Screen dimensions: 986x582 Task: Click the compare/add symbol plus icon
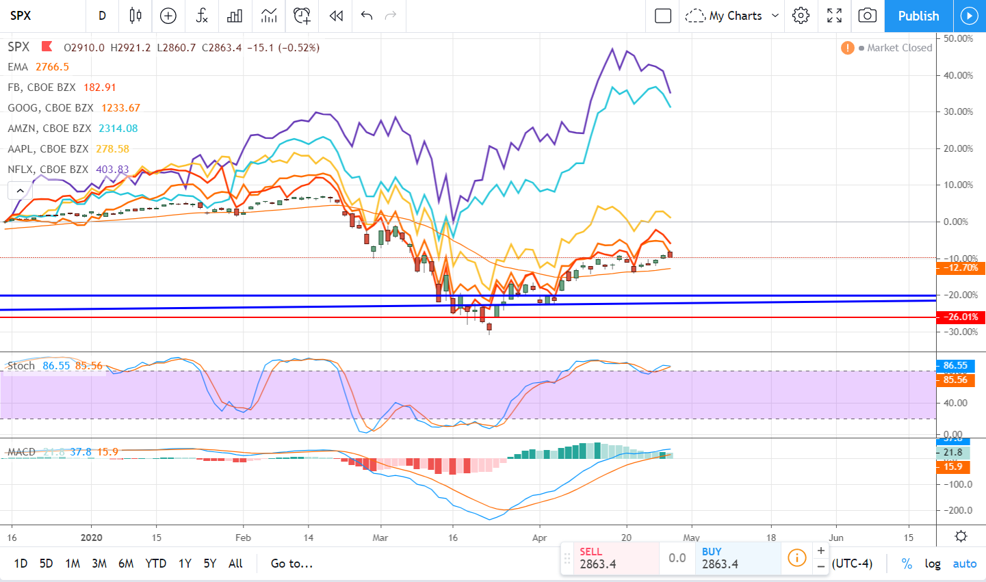click(168, 16)
